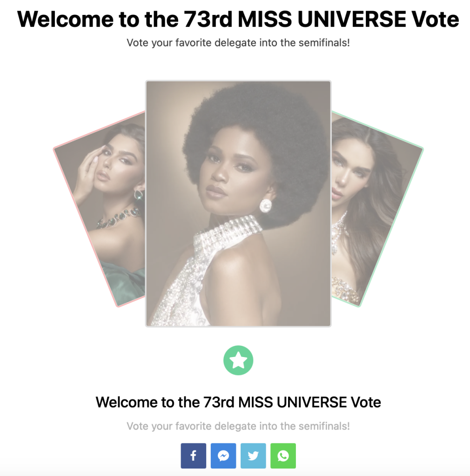
Task: Share on Twitter using the bird icon
Action: [253, 456]
